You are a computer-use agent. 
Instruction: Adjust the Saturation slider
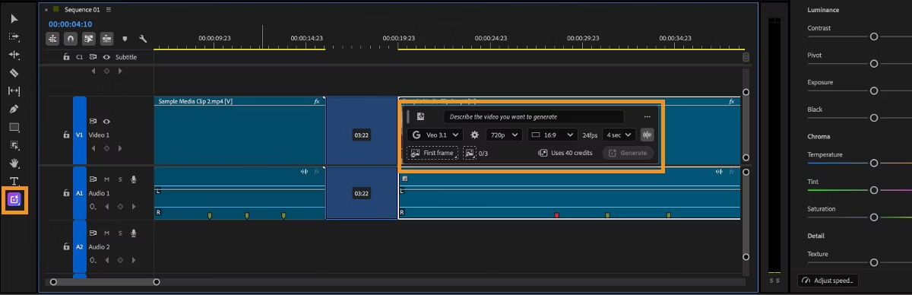874,217
